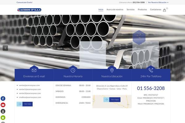Click ventas3@aceroscpsac.com email
The width and height of the screenshot is (185, 123).
tap(30, 93)
